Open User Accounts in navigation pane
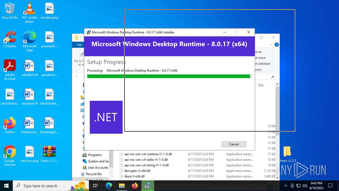The height and width of the screenshot is (191, 339). tap(96, 168)
